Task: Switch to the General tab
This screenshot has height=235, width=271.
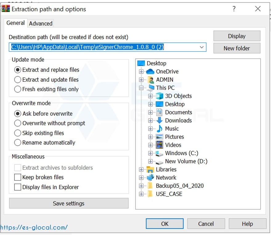Action: [x=16, y=23]
